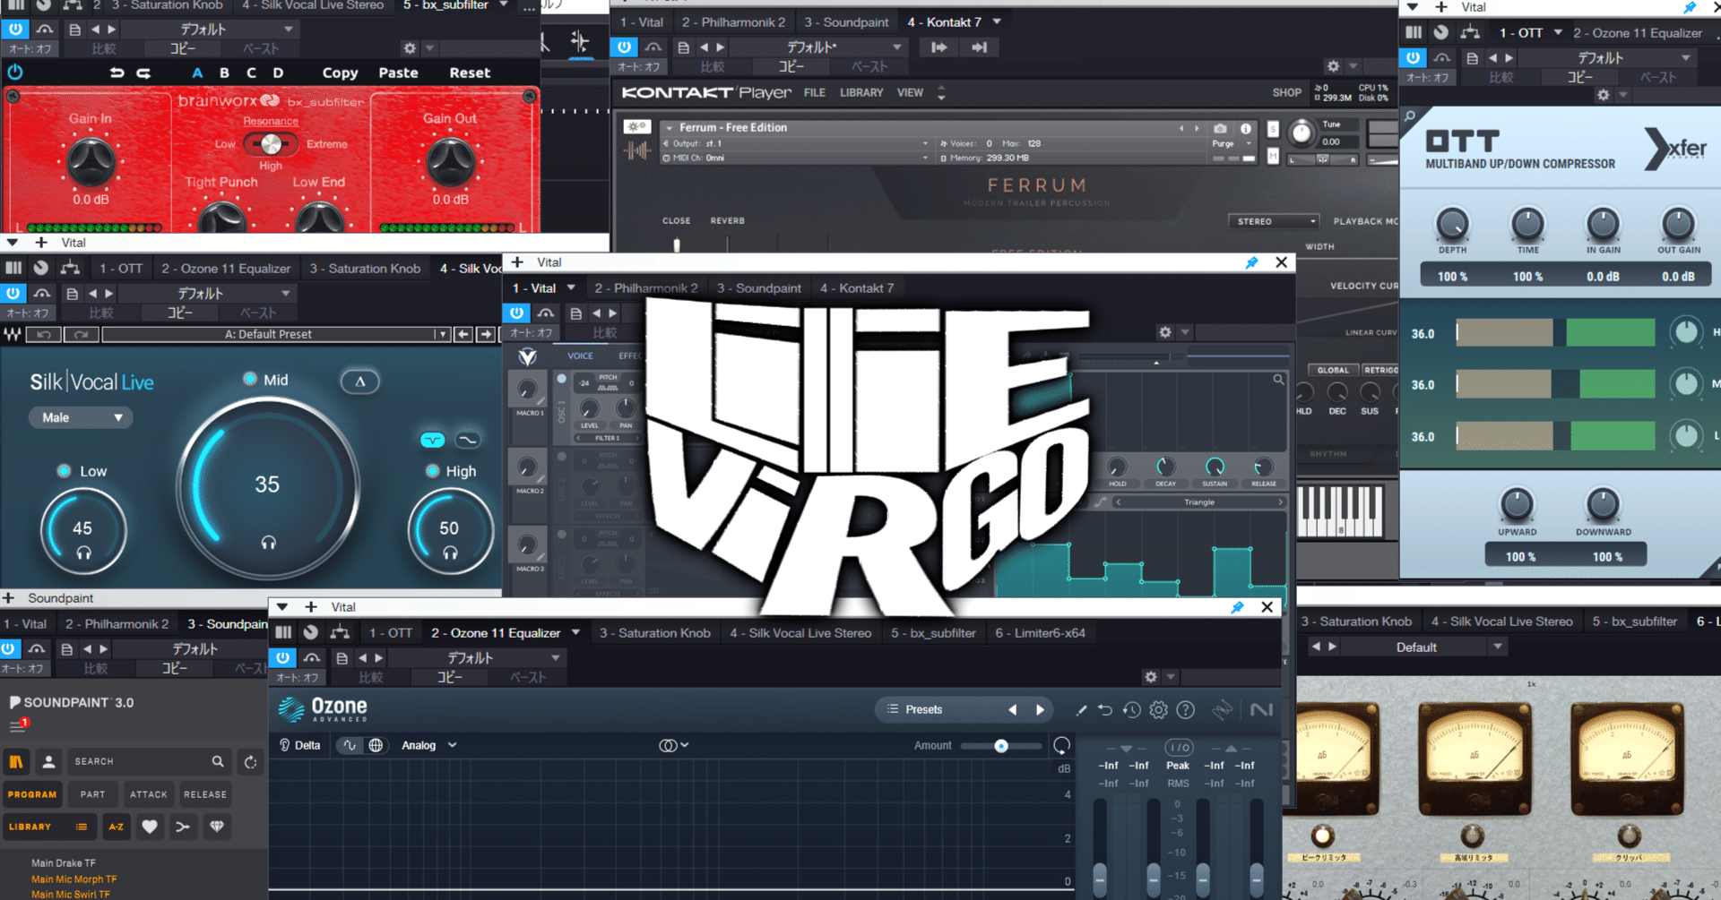
Task: Open the A: Default Preset dropdown
Action: tap(275, 334)
